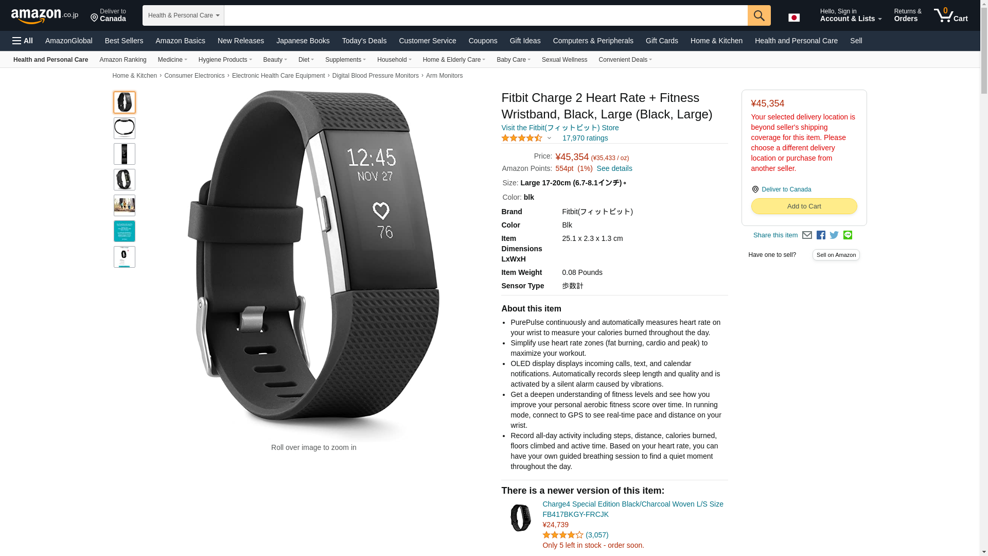Expand the Supplements submenu
The height and width of the screenshot is (556, 988).
345,60
